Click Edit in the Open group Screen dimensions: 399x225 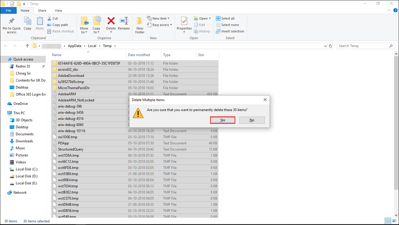point(199,25)
